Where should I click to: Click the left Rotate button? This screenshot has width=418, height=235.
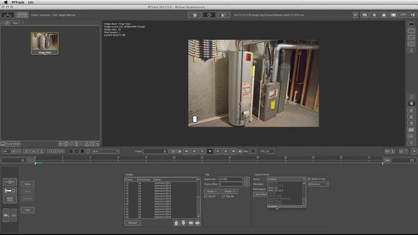pyautogui.click(x=212, y=191)
